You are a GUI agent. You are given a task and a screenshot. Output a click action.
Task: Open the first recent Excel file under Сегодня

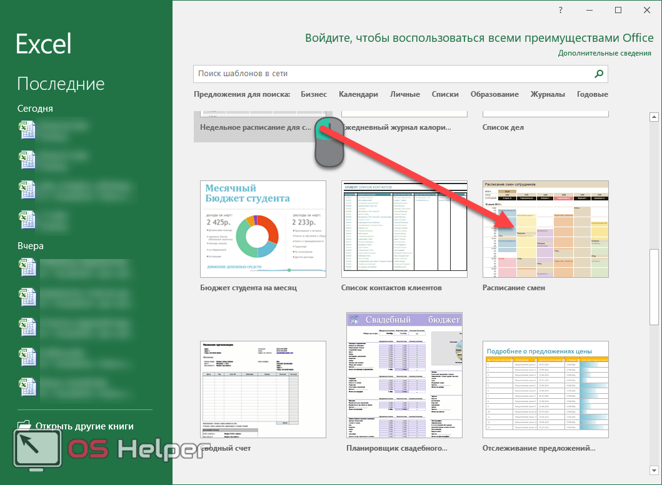(x=28, y=130)
